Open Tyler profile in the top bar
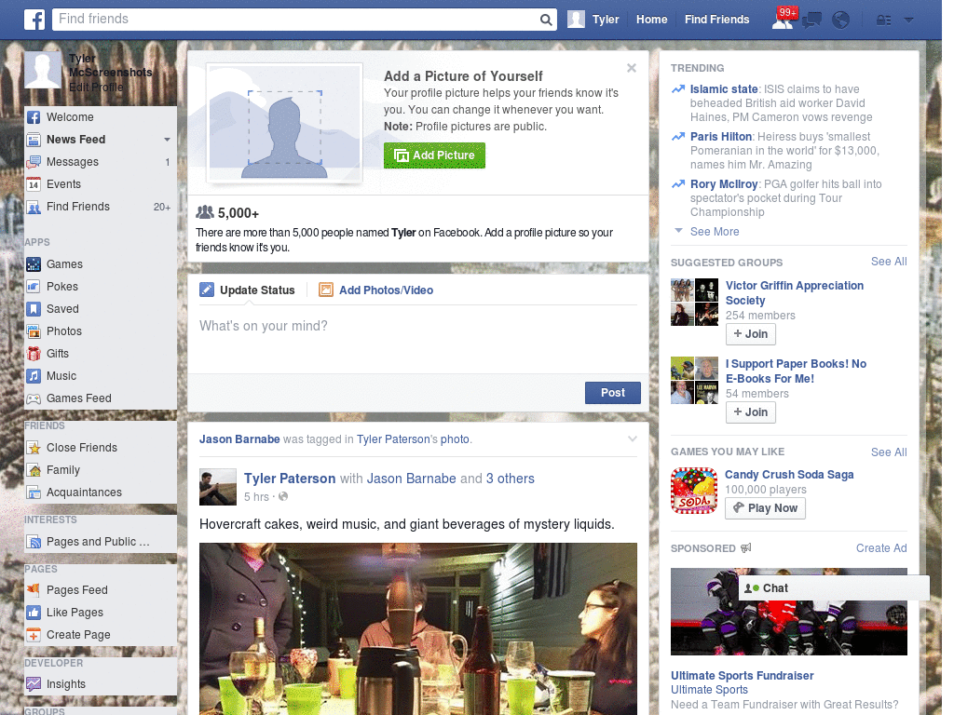The height and width of the screenshot is (715, 954). 593,20
